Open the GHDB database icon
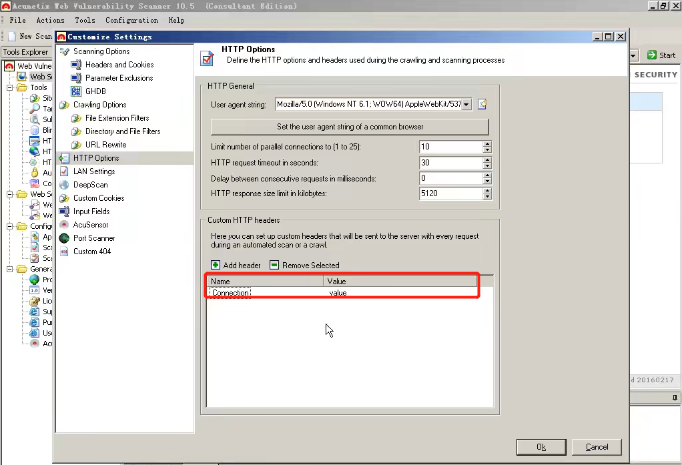 76,91
